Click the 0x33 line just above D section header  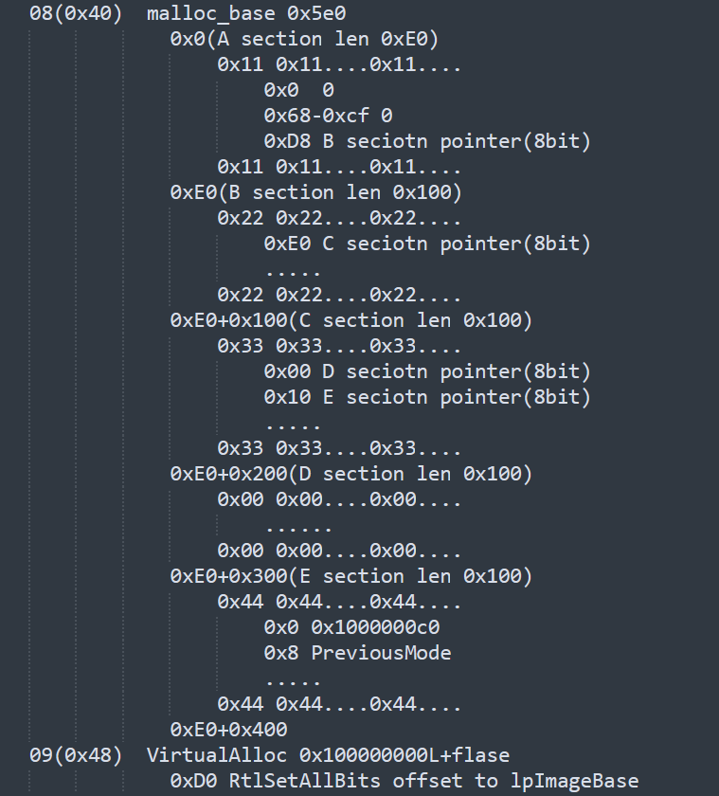tap(339, 448)
